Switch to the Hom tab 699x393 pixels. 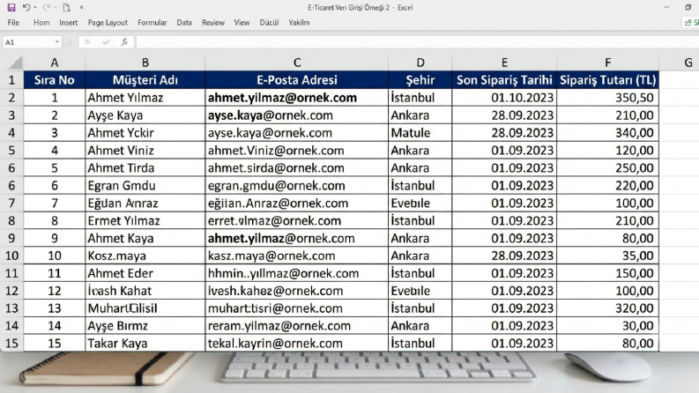coord(41,22)
